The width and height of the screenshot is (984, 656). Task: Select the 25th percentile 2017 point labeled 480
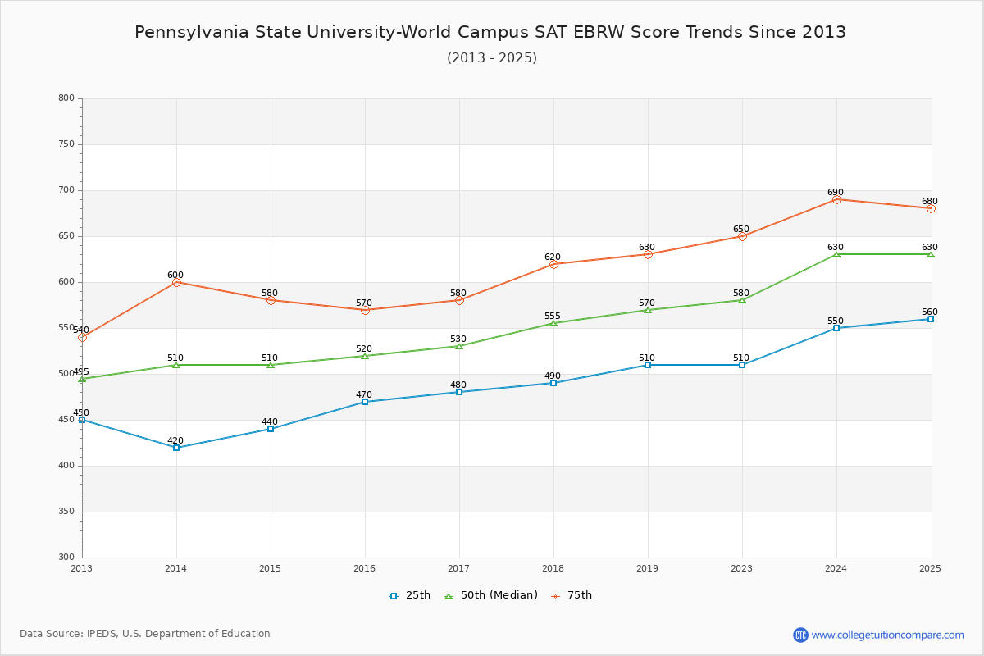click(x=459, y=392)
